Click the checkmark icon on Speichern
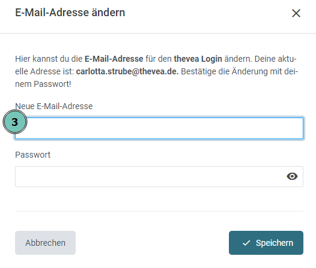This screenshot has width=316, height=268. 246,243
